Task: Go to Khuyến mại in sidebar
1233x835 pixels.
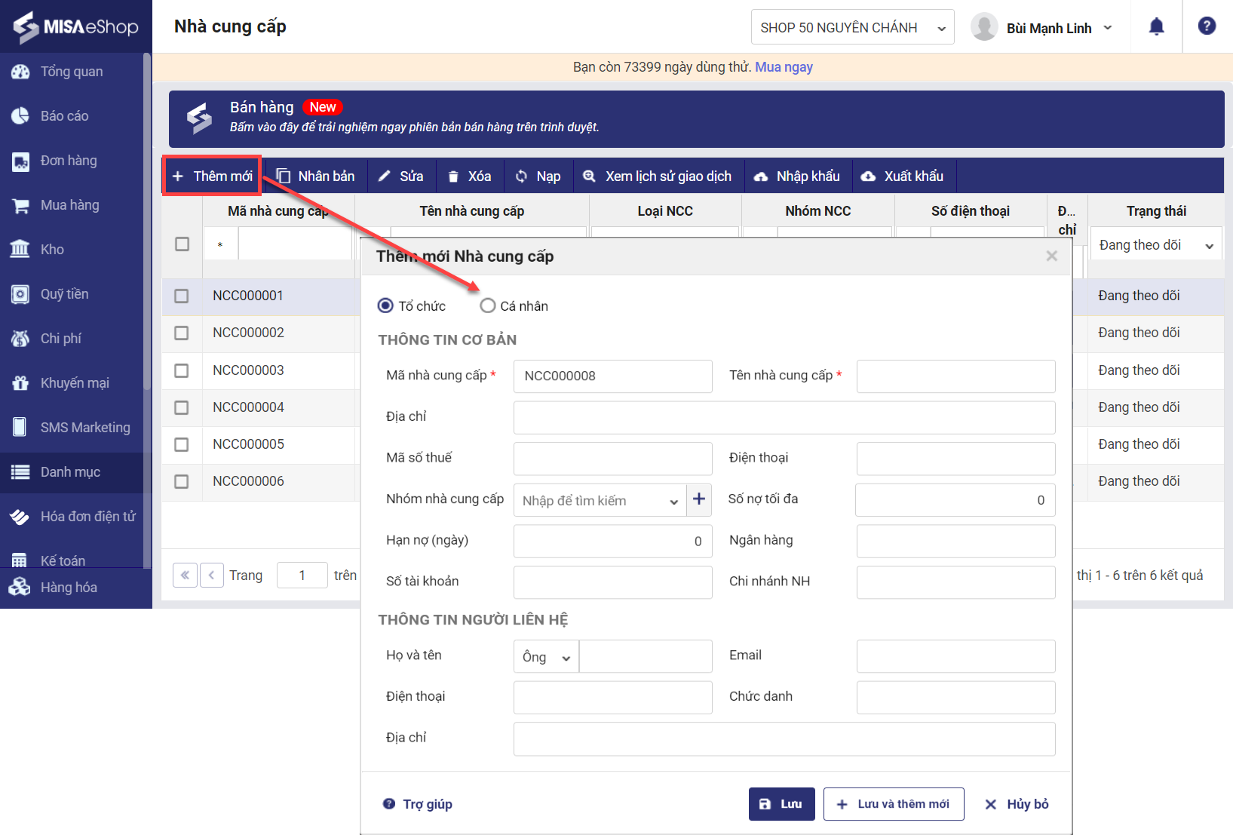Action: pyautogui.click(x=74, y=383)
